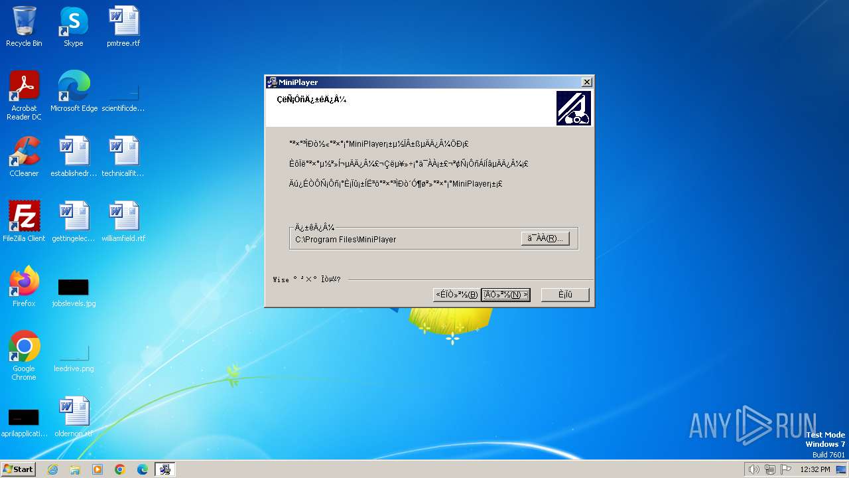Click the installer logo image in header
Viewport: 849px width, 478px height.
tap(574, 108)
